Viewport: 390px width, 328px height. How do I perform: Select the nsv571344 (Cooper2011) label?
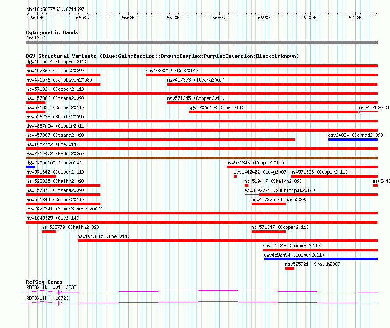[x=55, y=200]
